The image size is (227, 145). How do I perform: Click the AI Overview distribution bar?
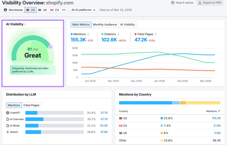click(x=55, y=119)
